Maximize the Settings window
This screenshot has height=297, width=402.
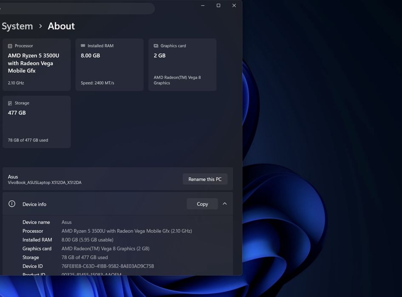[x=218, y=6]
